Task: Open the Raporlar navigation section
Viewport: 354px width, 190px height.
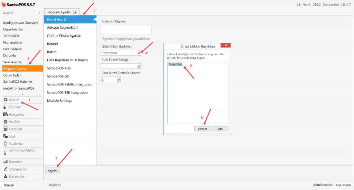Action: point(22,162)
